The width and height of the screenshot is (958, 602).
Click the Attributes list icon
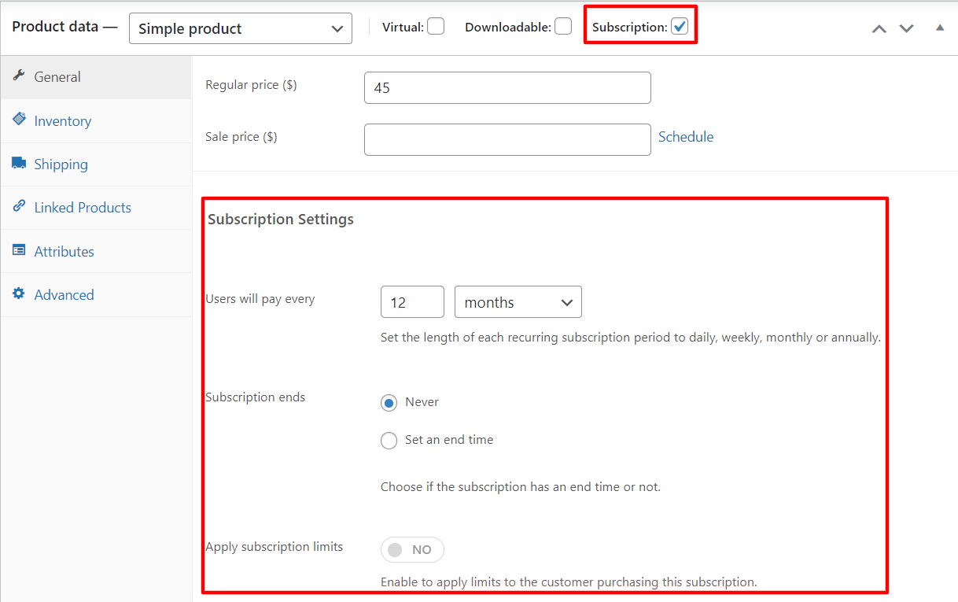19,250
